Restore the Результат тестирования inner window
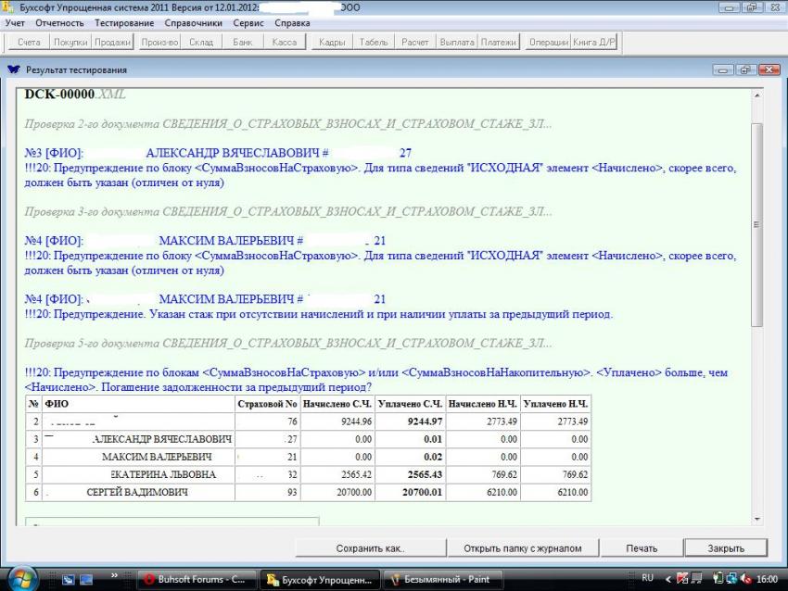Viewport: 788px width, 591px height. coord(745,69)
